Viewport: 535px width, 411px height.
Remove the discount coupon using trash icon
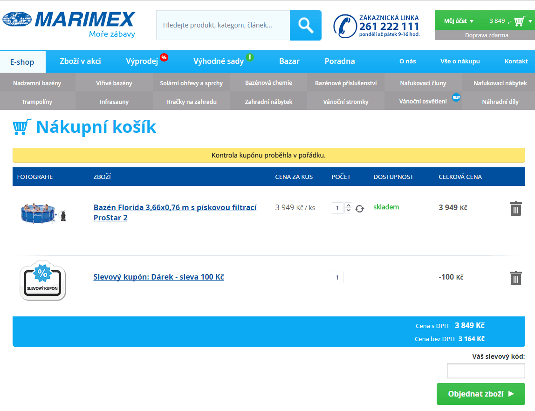(x=515, y=278)
